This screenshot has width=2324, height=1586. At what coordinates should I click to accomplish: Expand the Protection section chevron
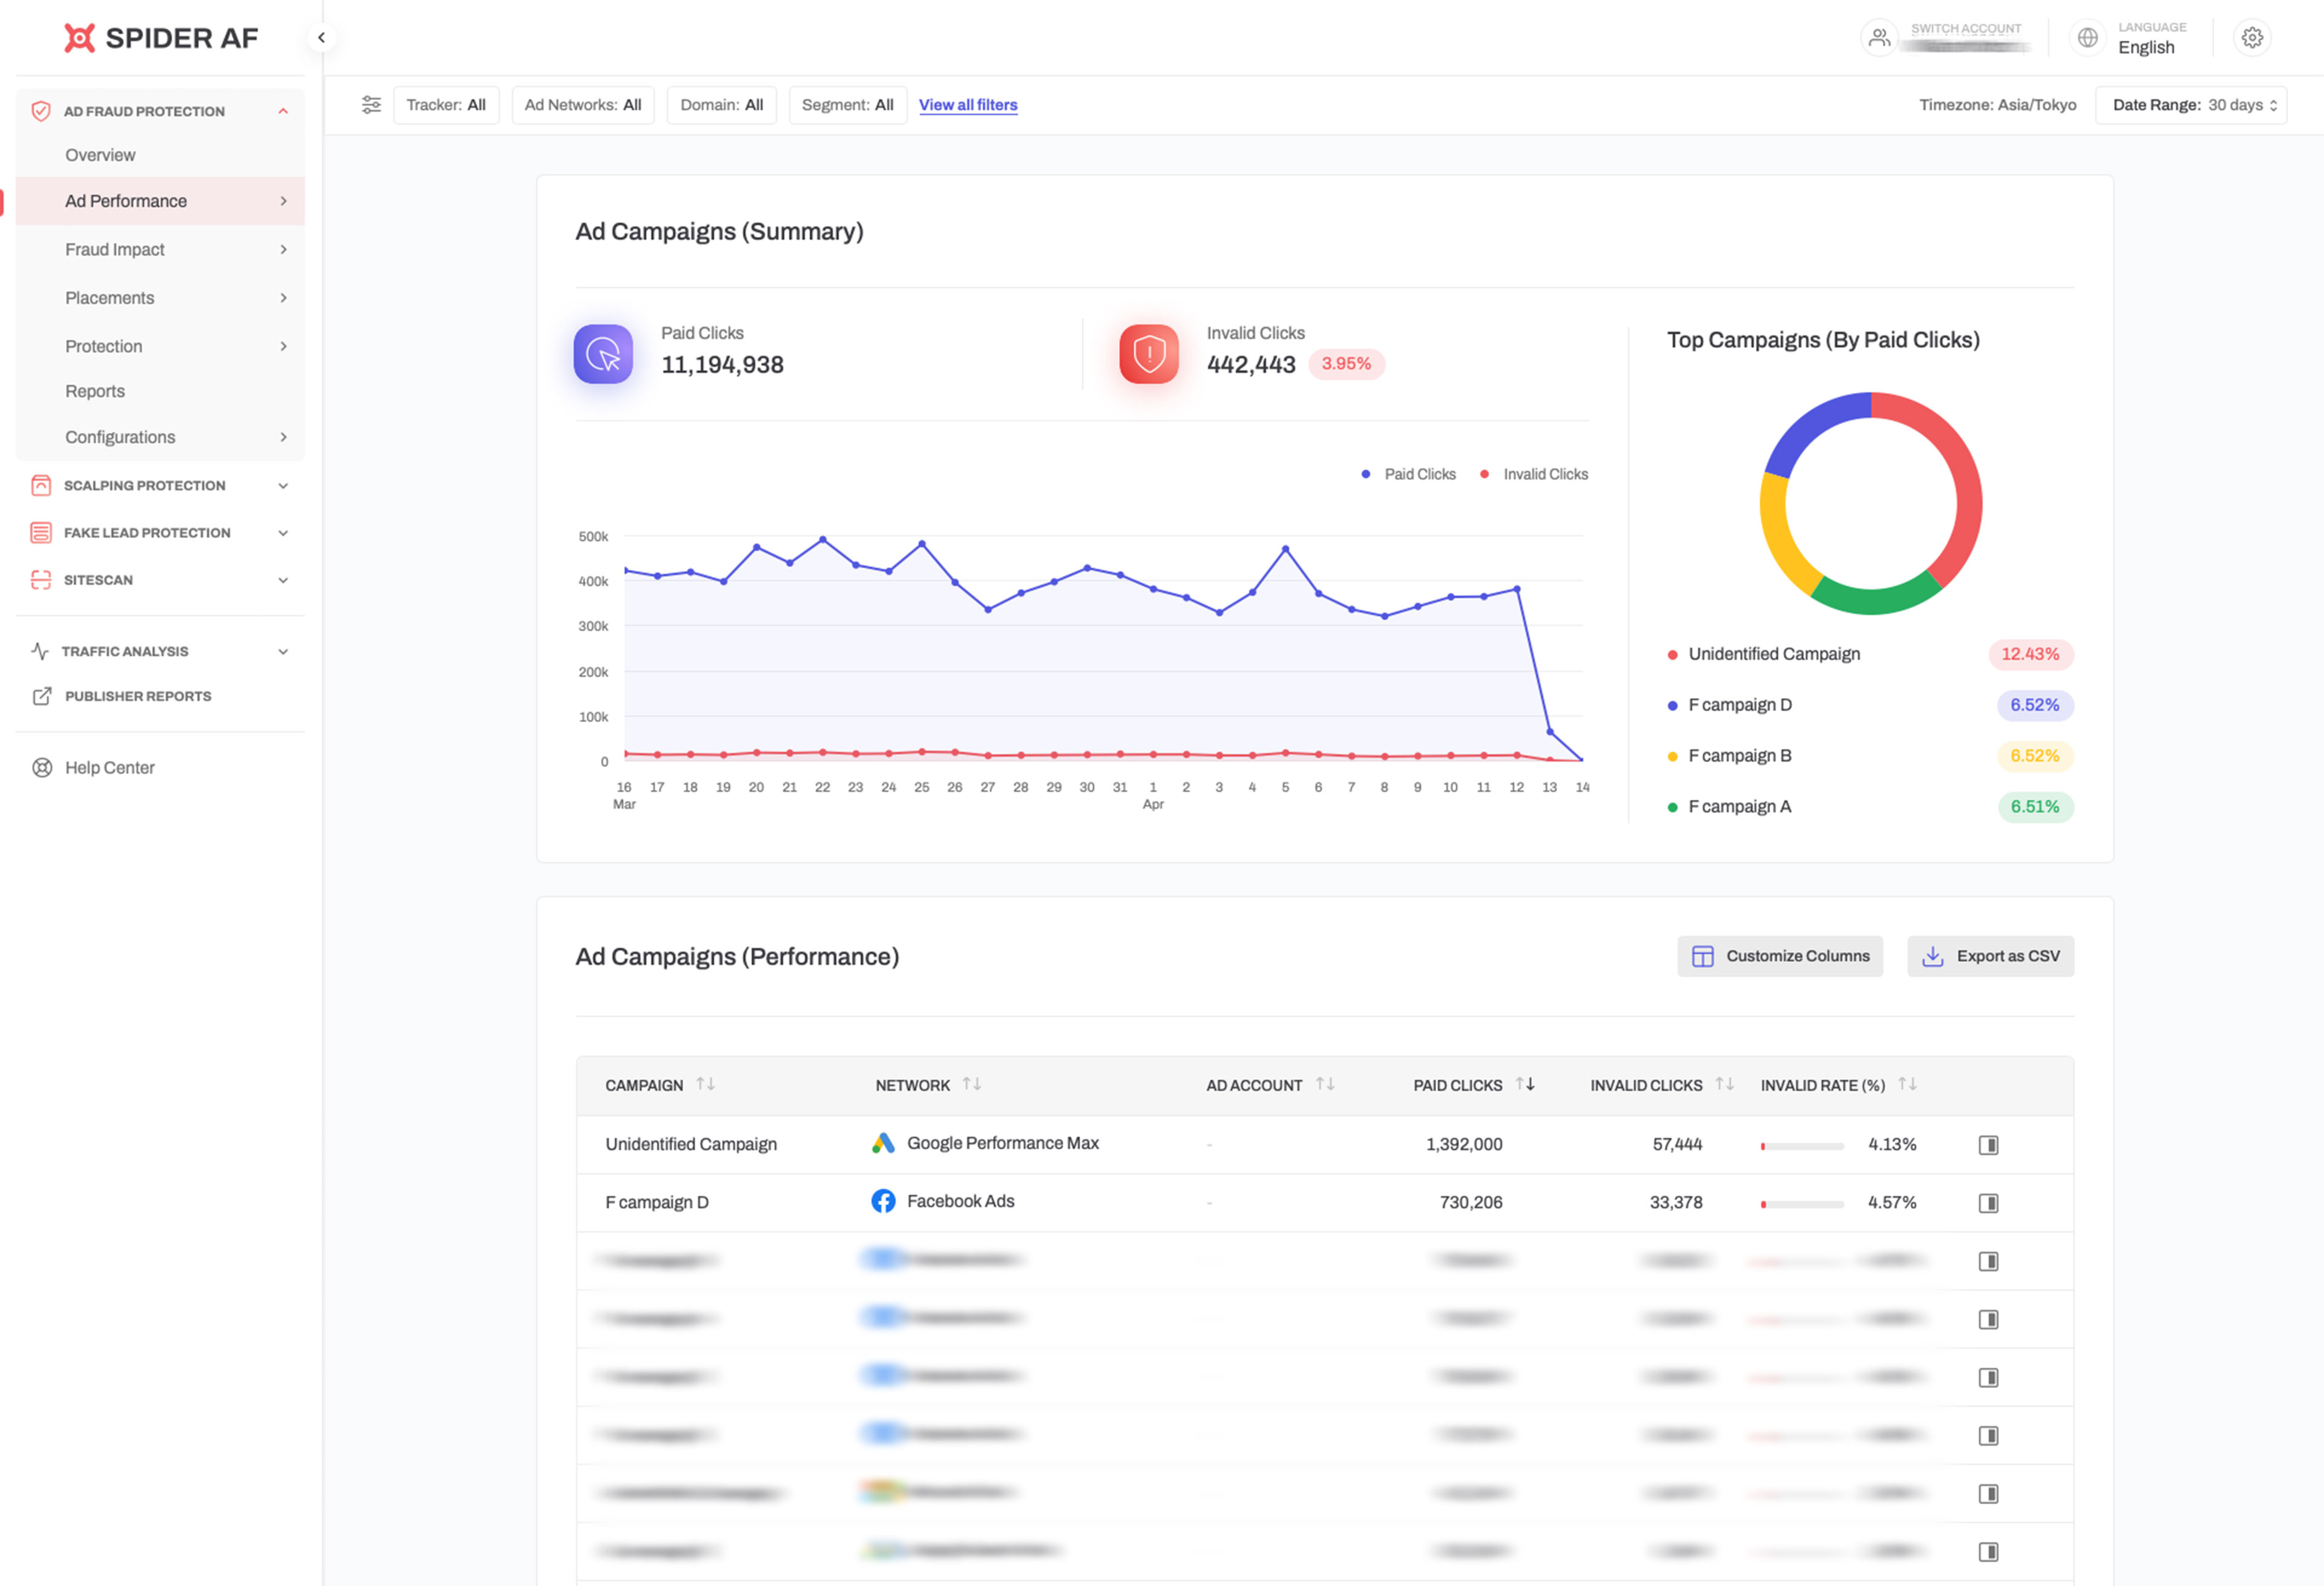coord(284,345)
